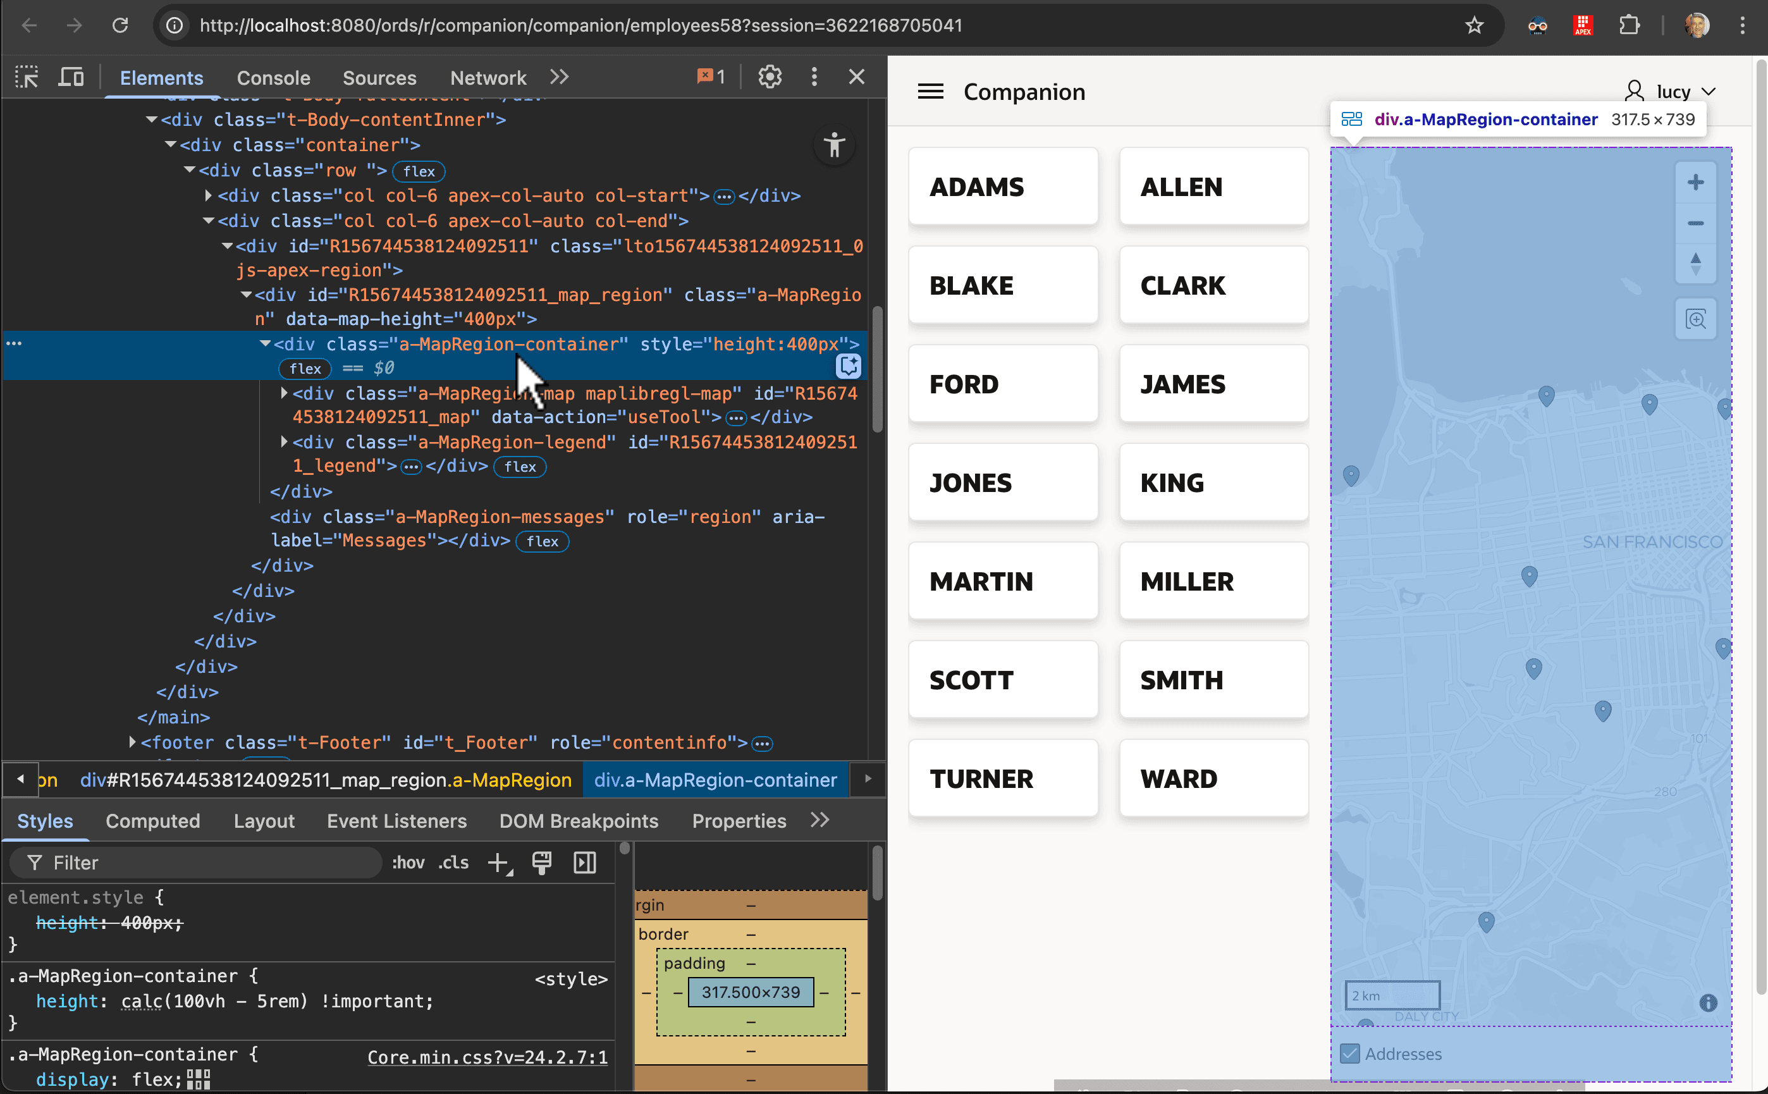Image resolution: width=1768 pixels, height=1094 pixels.
Task: Open DevTools settings gear
Action: (x=770, y=77)
